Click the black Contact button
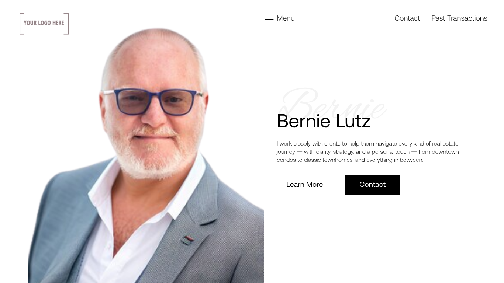The width and height of the screenshot is (504, 283). click(x=372, y=185)
